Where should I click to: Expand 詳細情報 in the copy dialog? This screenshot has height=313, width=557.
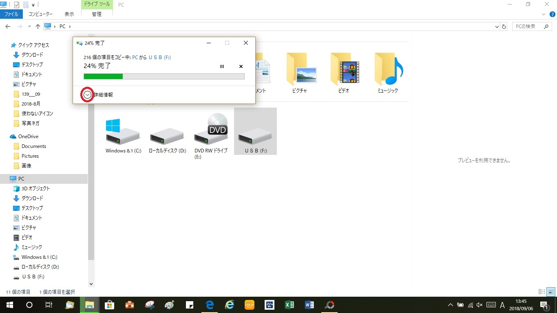tap(87, 95)
